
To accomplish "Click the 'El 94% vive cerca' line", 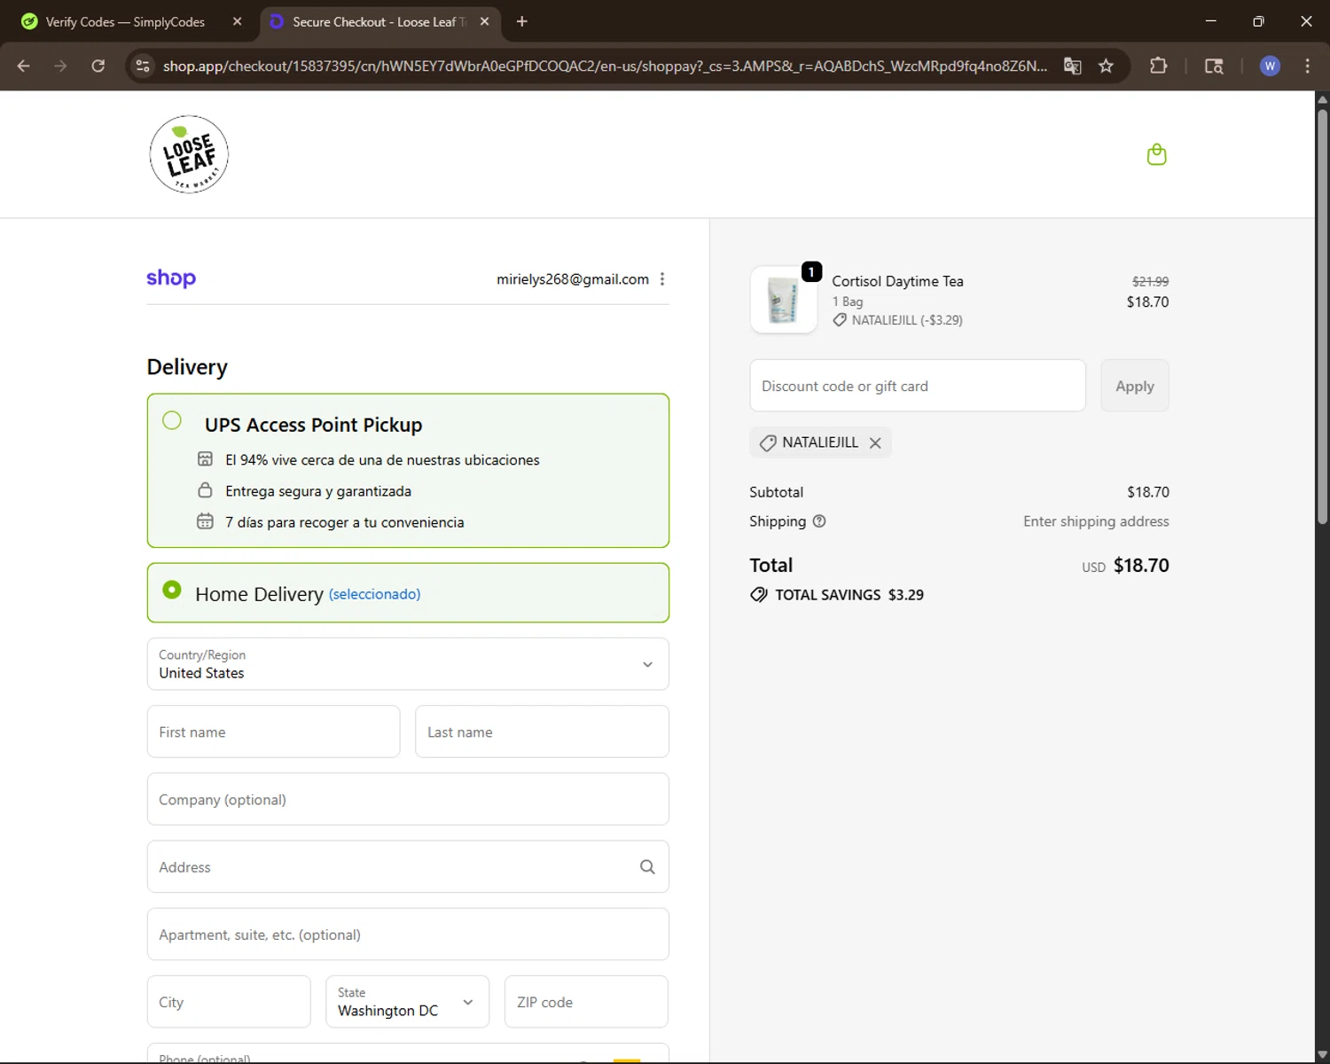I will tap(382, 460).
